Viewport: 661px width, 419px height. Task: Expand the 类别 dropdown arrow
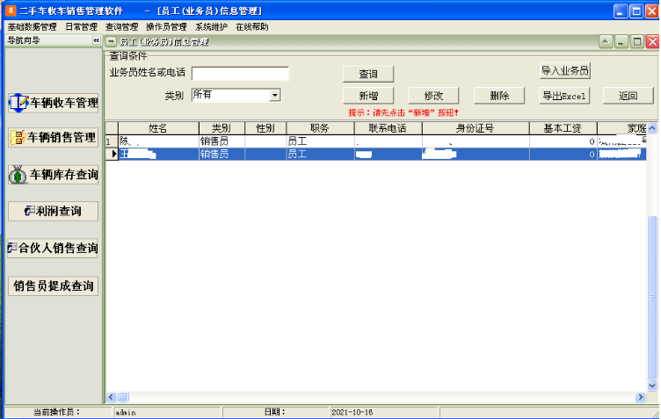coord(275,95)
